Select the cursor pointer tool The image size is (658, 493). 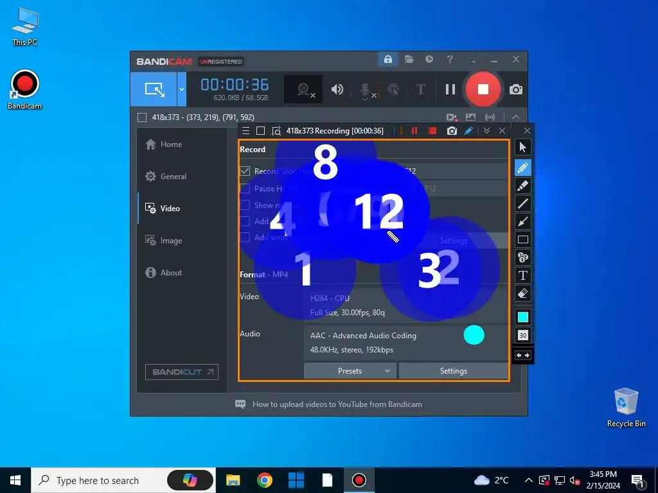523,147
